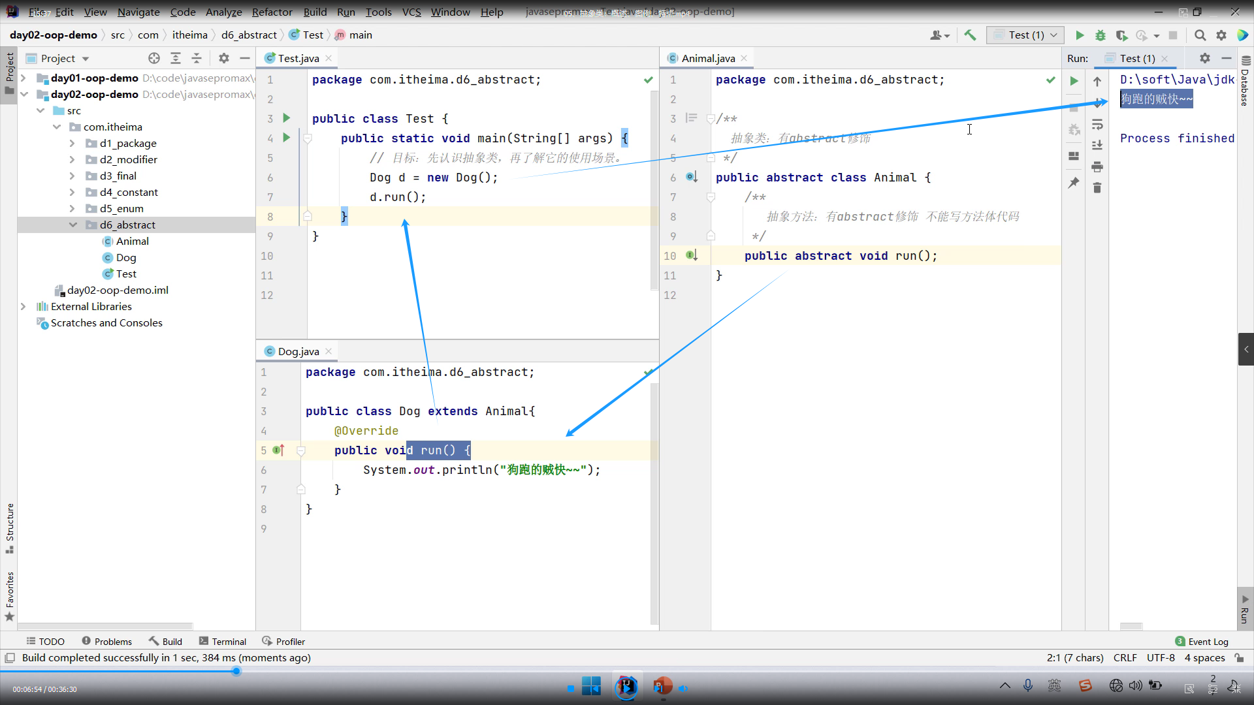Open Search Everywhere magnifier icon
The height and width of the screenshot is (705, 1254).
click(x=1200, y=35)
